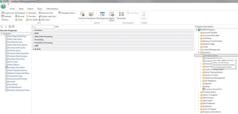The height and width of the screenshot is (114, 238).
Task: Open Executive View
Action: 46,13
